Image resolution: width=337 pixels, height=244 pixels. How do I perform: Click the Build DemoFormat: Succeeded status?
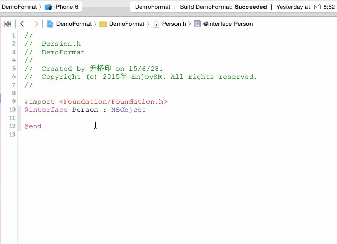[223, 7]
